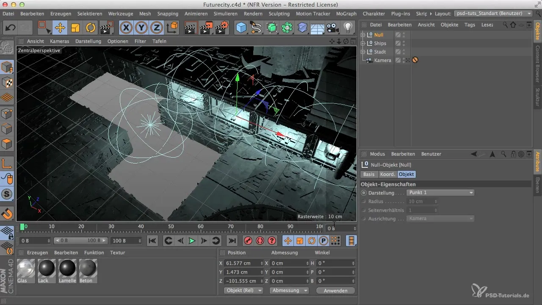
Task: Toggle the Stadt layer visibility checkbox
Action: [398, 52]
